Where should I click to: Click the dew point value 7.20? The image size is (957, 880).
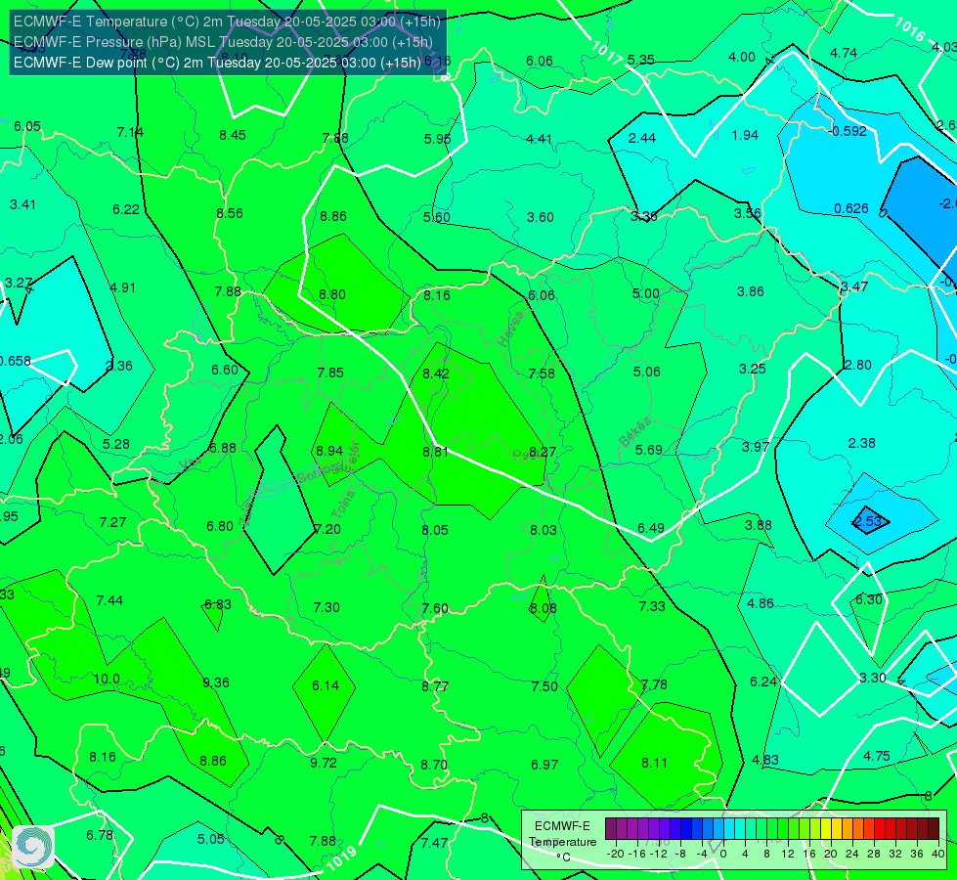(327, 529)
